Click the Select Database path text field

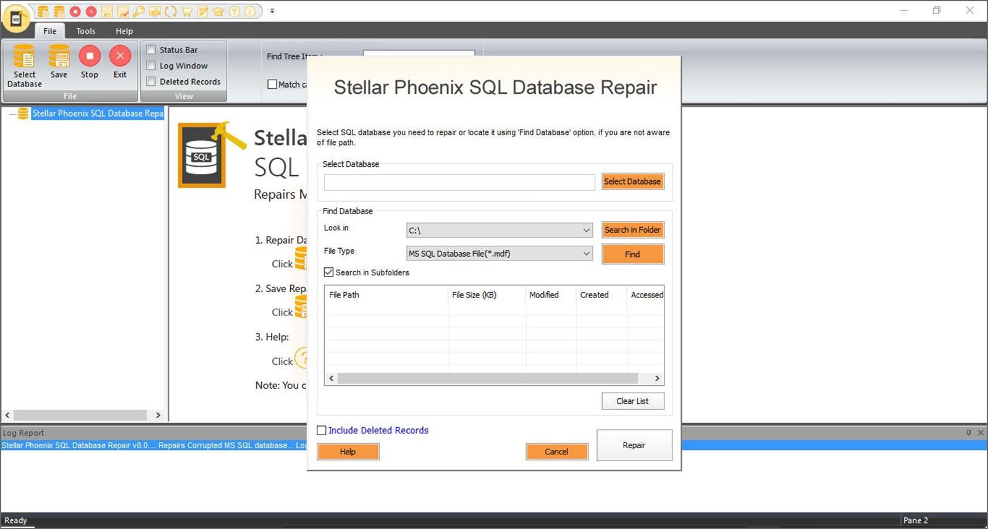point(459,181)
